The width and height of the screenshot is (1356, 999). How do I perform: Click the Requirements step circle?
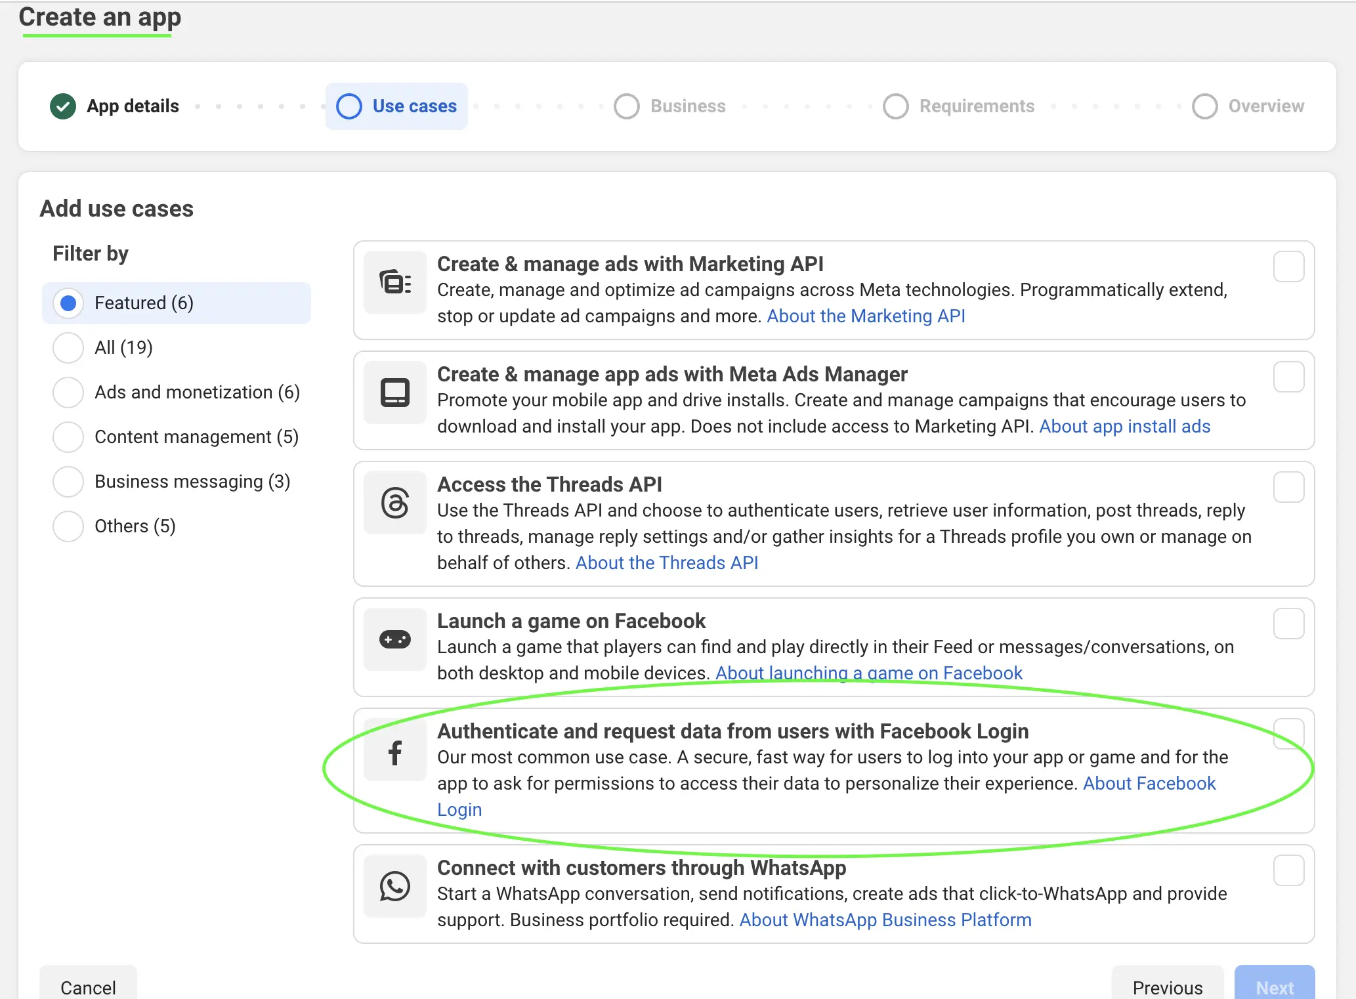(x=896, y=106)
